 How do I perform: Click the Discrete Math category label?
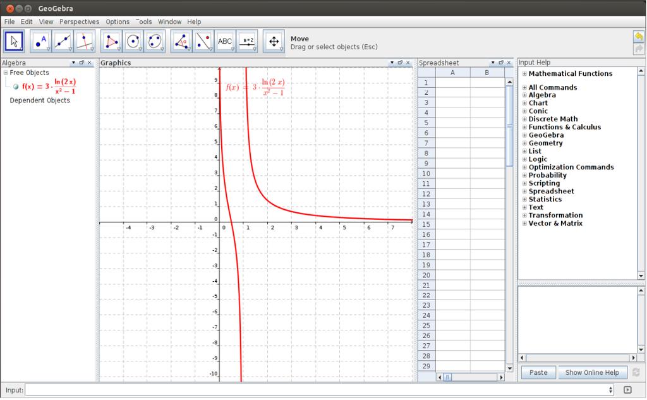(553, 119)
